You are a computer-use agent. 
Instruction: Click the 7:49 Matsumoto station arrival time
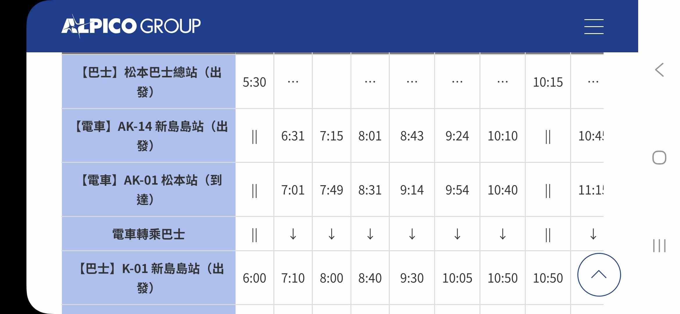[331, 190]
